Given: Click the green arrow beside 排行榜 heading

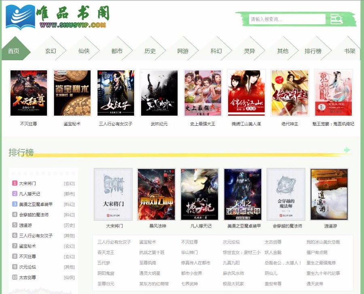Looking at the screenshot, I should pyautogui.click(x=347, y=150).
